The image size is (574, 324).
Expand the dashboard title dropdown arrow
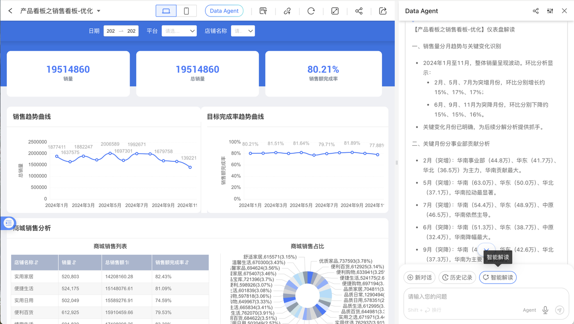point(99,11)
